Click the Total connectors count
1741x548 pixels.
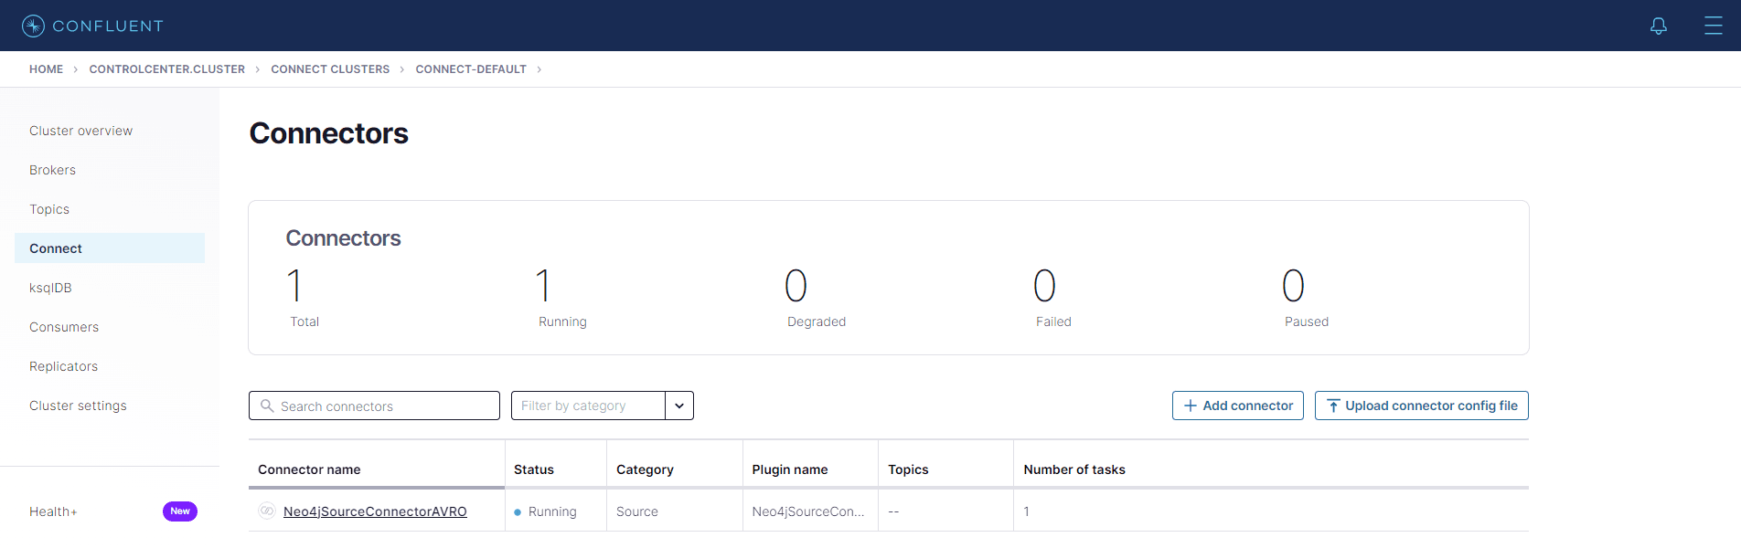point(294,286)
